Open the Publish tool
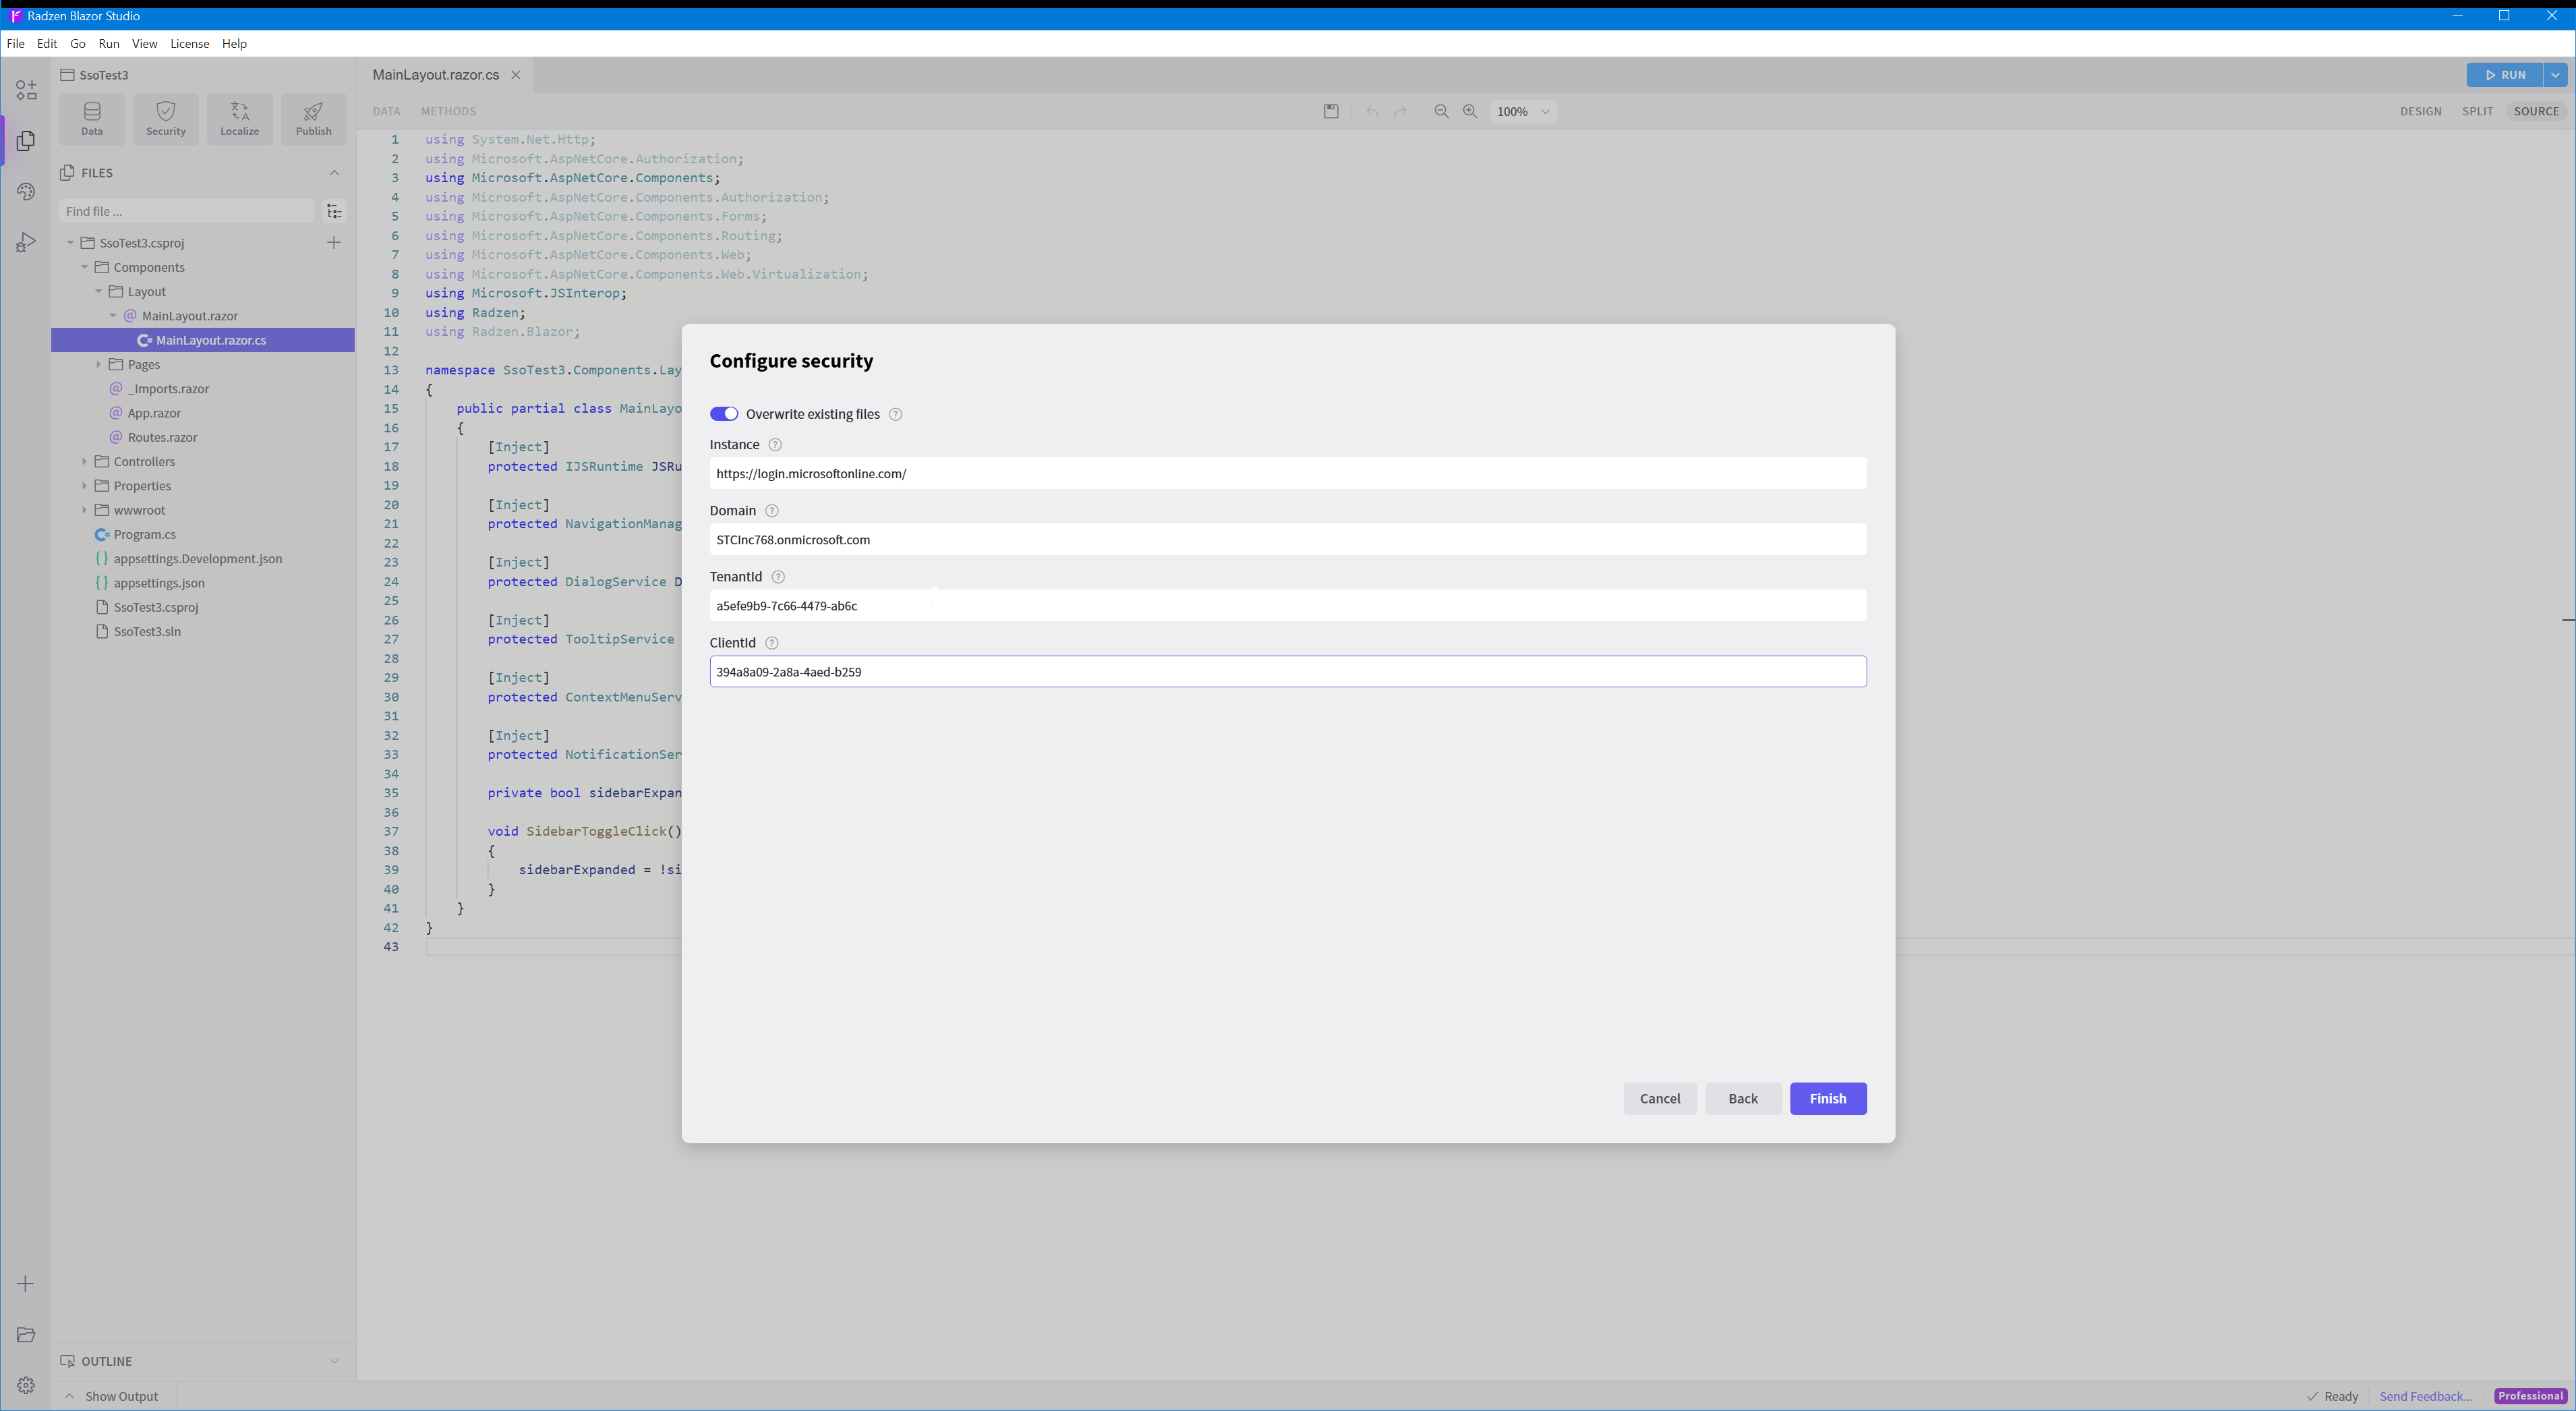The image size is (2576, 1411). click(x=313, y=119)
